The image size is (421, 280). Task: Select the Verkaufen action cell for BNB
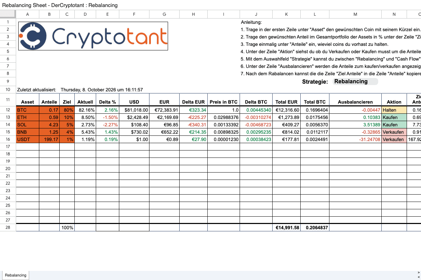pos(394,132)
